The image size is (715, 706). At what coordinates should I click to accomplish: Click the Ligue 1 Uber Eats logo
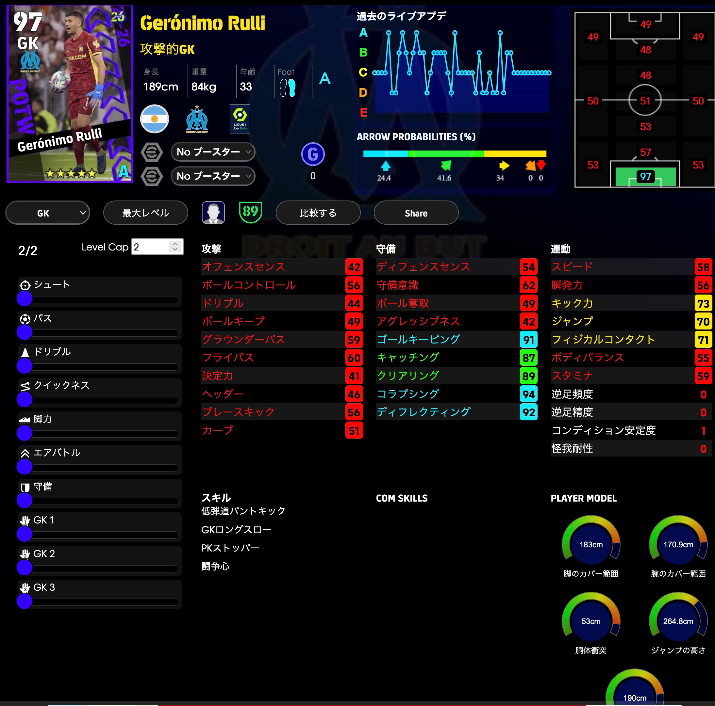pyautogui.click(x=240, y=119)
